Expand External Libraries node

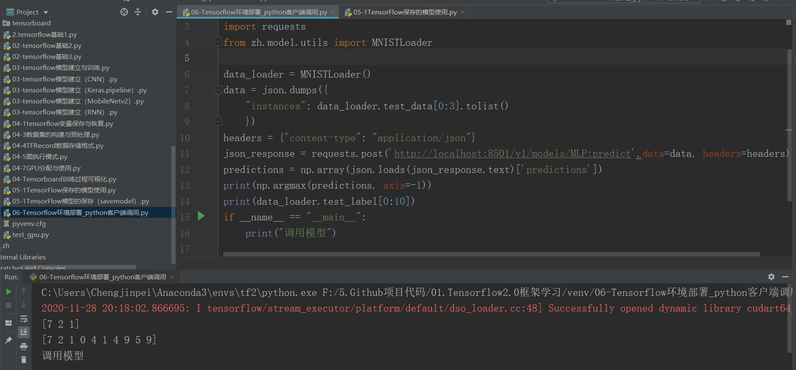tap(23, 257)
